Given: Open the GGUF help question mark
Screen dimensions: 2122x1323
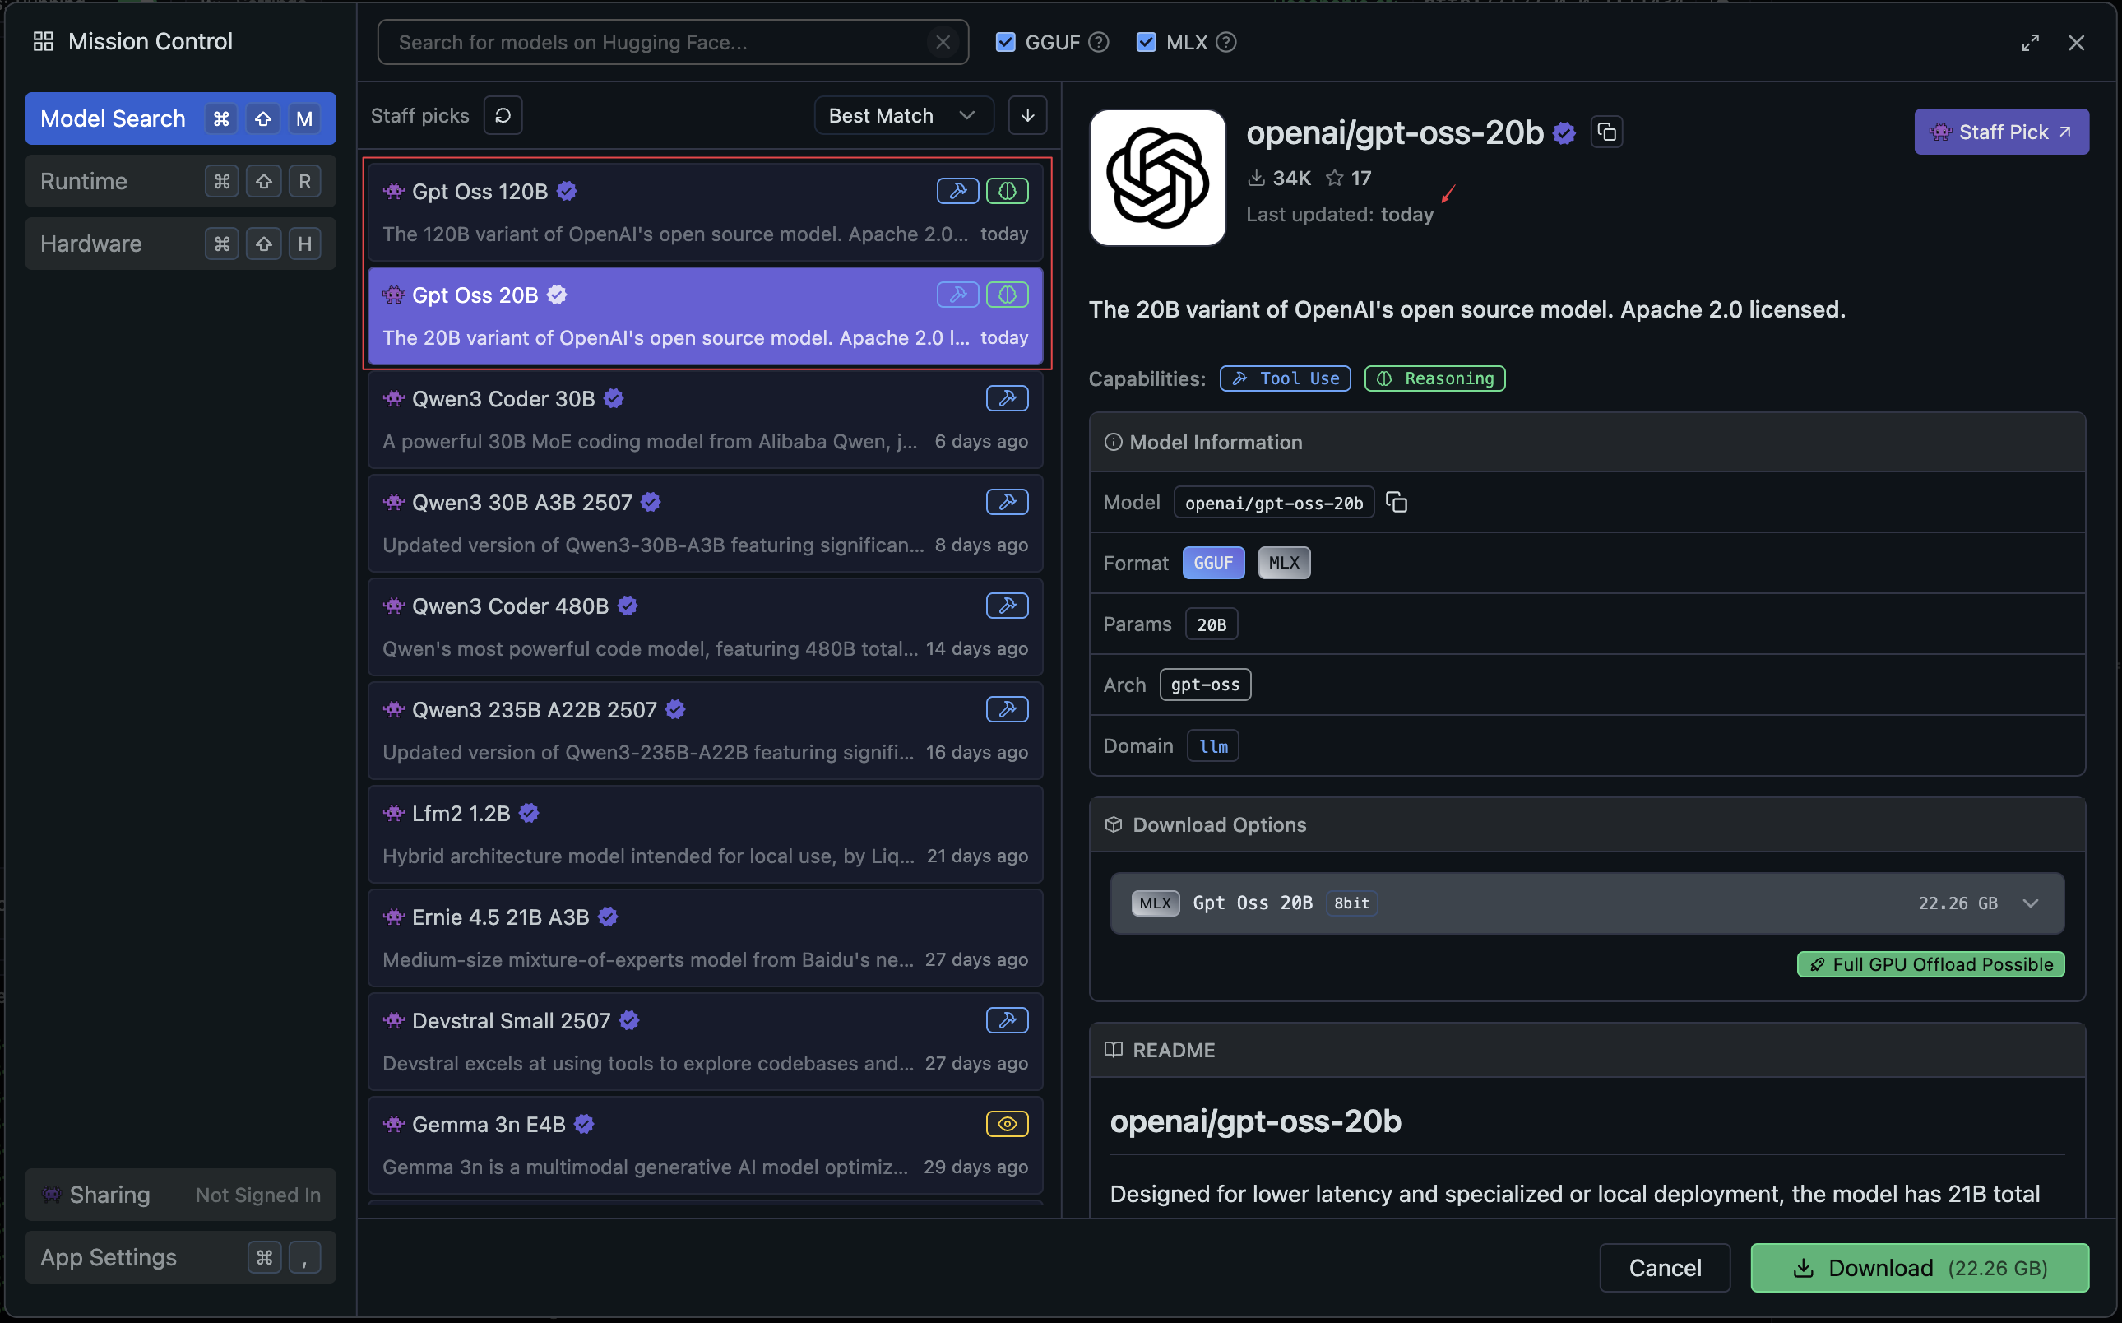Looking at the screenshot, I should (x=1099, y=42).
